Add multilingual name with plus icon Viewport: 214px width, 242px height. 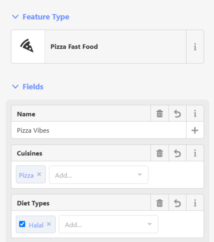coord(195,130)
